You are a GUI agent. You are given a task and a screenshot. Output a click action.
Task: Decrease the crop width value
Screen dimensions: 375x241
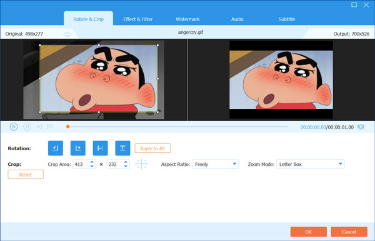coord(92,166)
